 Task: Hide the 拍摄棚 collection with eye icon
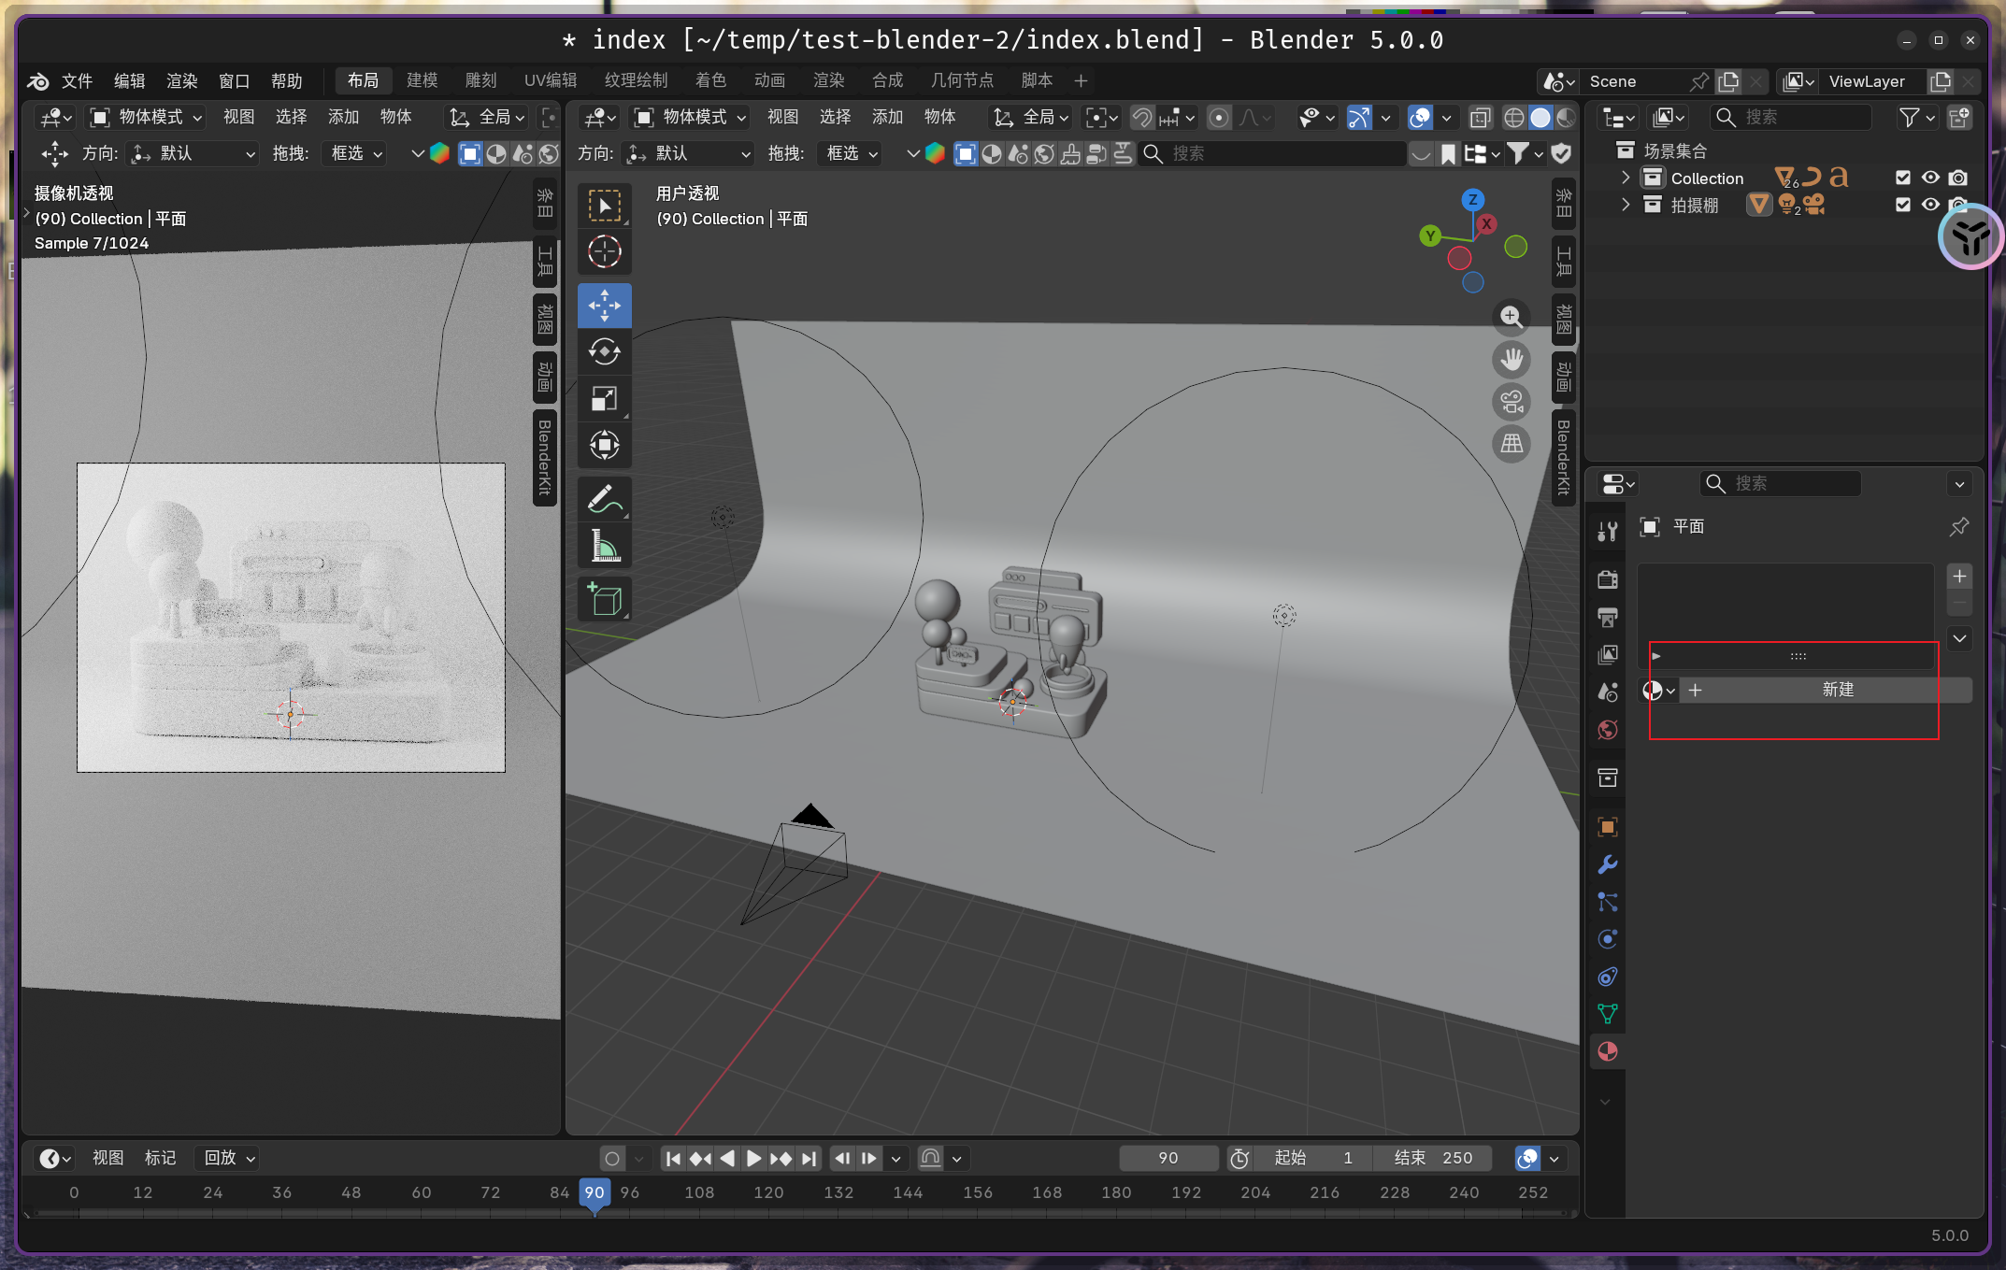point(1930,205)
